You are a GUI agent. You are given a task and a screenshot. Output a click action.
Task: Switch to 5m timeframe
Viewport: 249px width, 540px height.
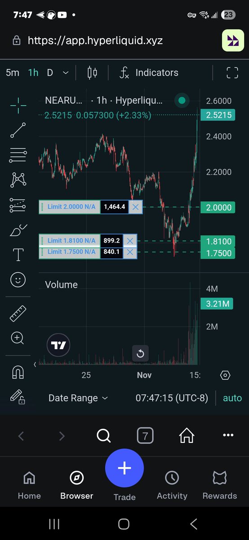13,73
